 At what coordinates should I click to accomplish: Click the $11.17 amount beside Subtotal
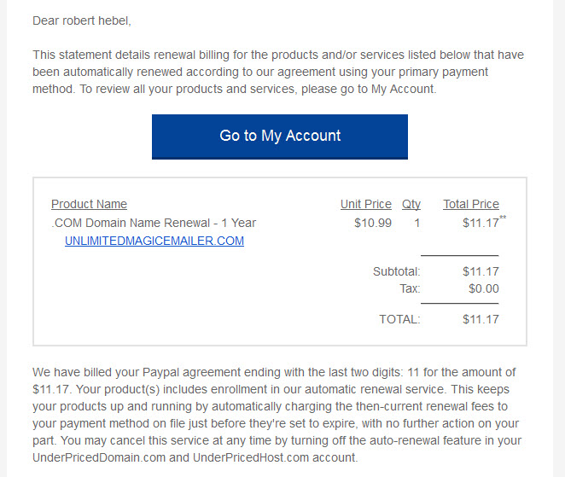(x=481, y=271)
